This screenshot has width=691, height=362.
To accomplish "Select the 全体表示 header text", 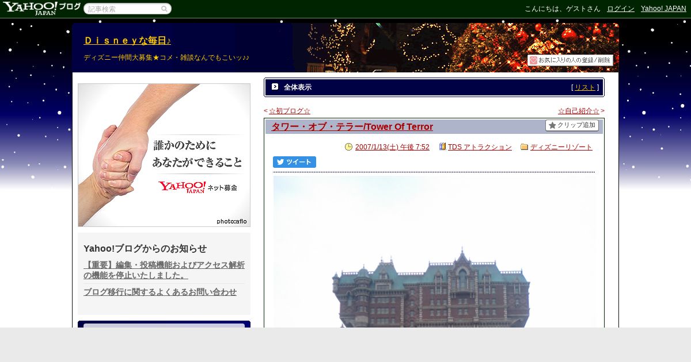I will coord(298,87).
